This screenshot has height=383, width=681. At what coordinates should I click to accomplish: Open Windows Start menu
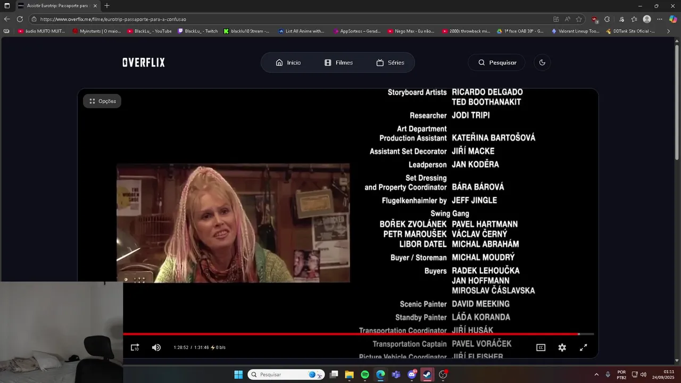click(x=238, y=374)
